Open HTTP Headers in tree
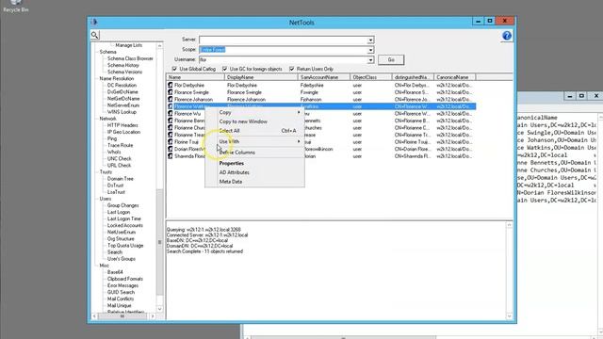603x339 pixels. (x=122, y=125)
